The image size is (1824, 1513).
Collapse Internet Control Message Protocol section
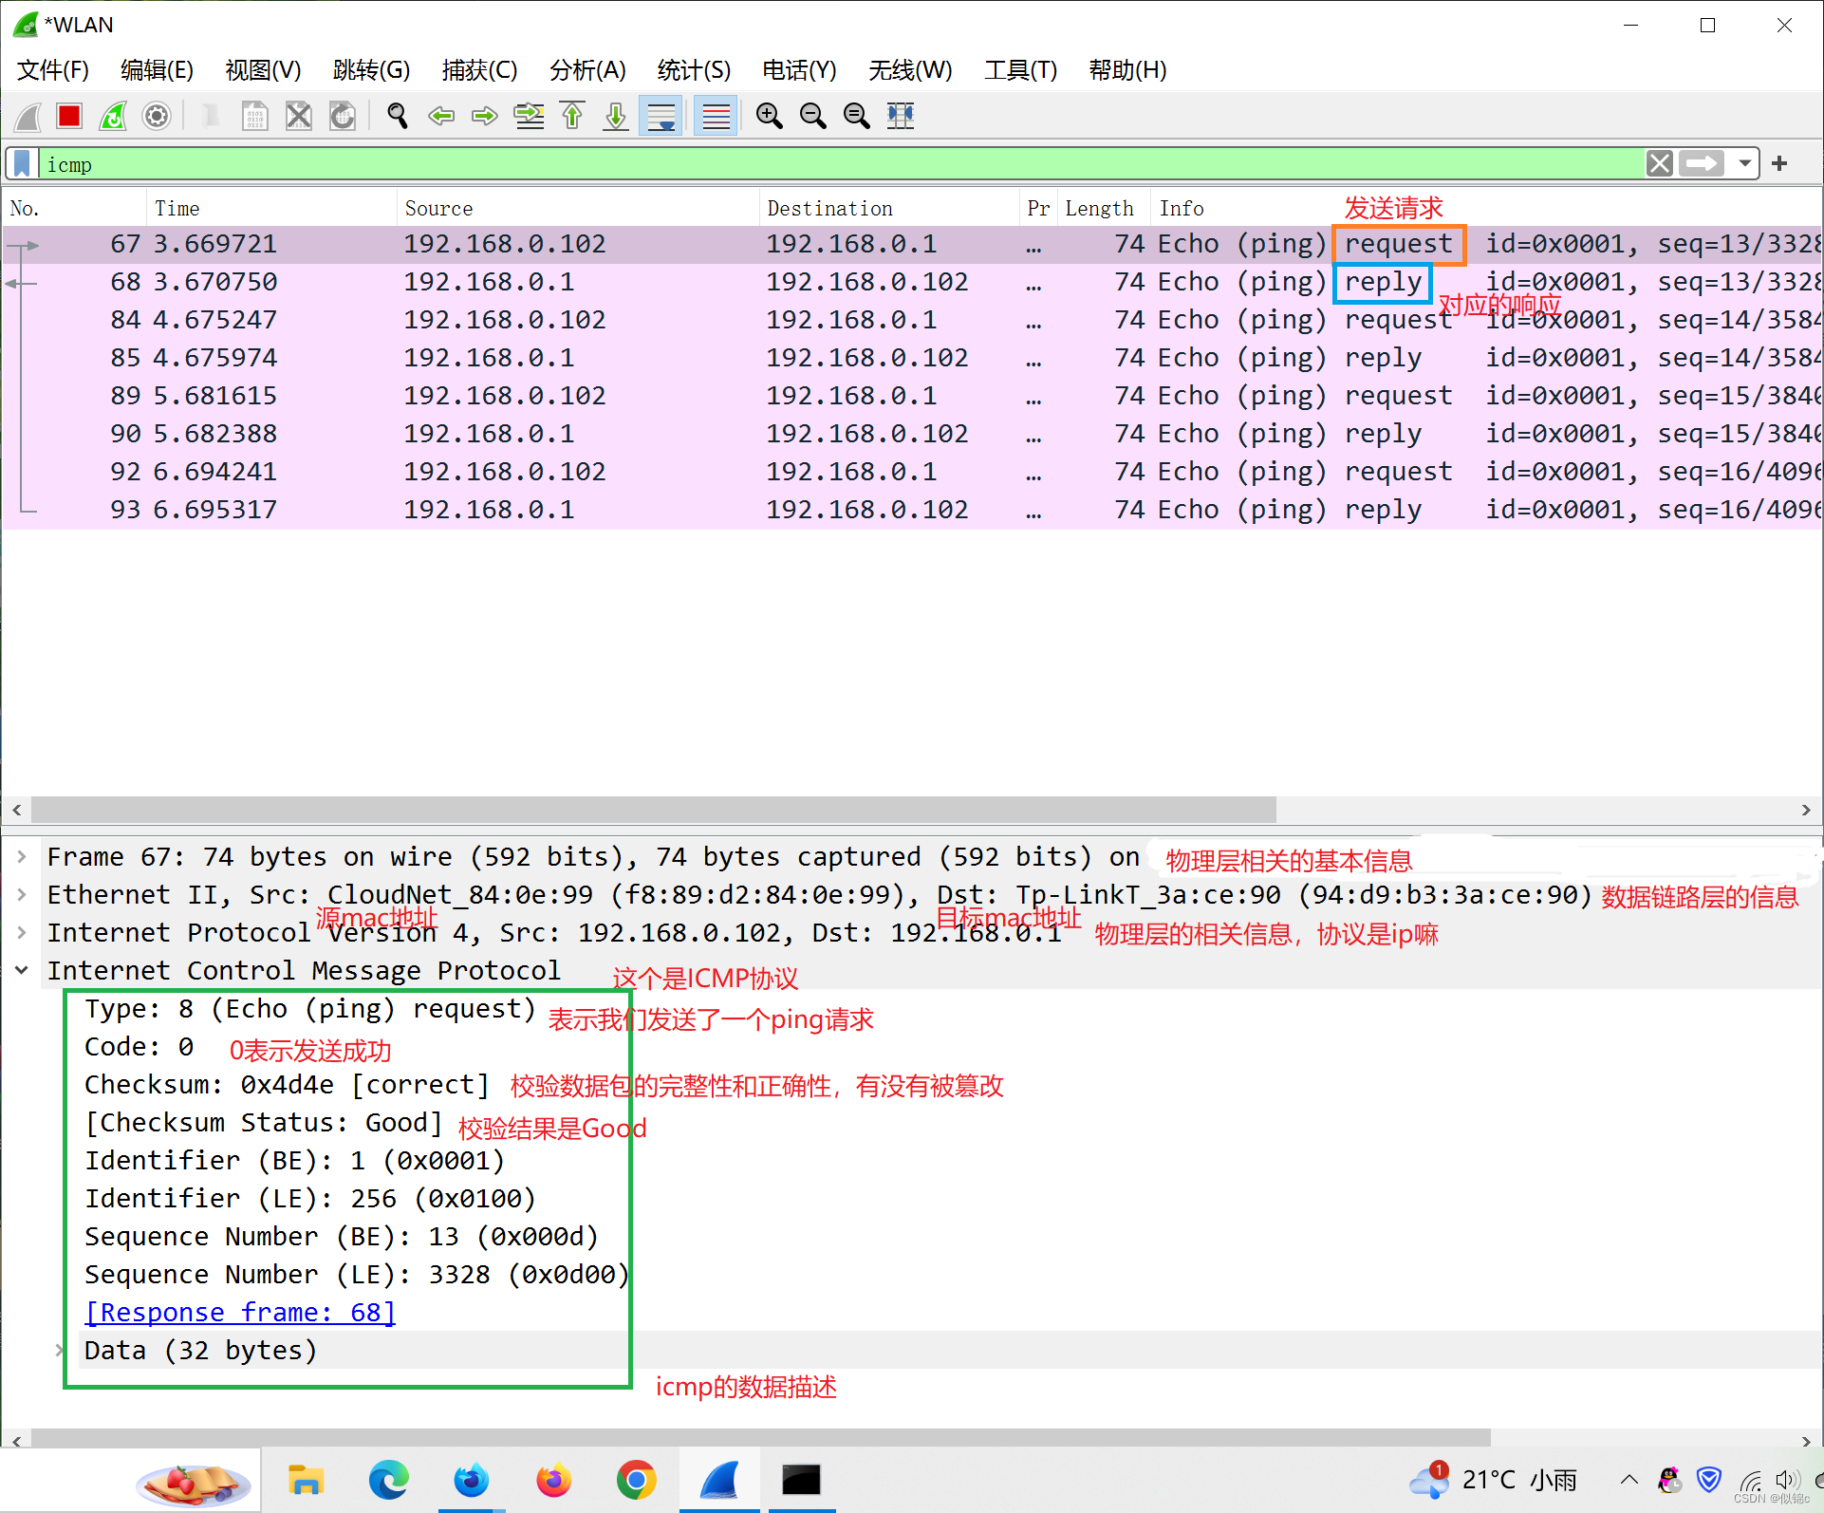(21, 970)
